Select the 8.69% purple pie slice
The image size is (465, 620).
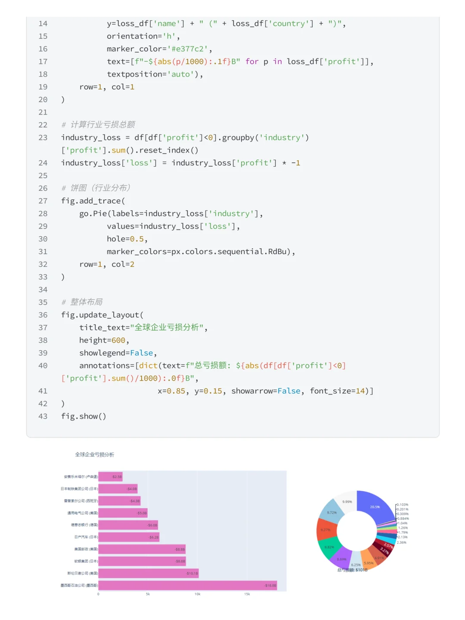point(341,558)
